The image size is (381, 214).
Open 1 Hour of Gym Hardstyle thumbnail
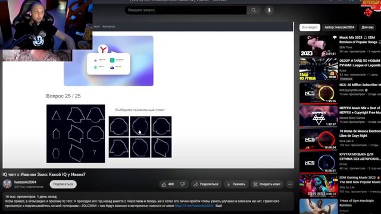(x=318, y=206)
